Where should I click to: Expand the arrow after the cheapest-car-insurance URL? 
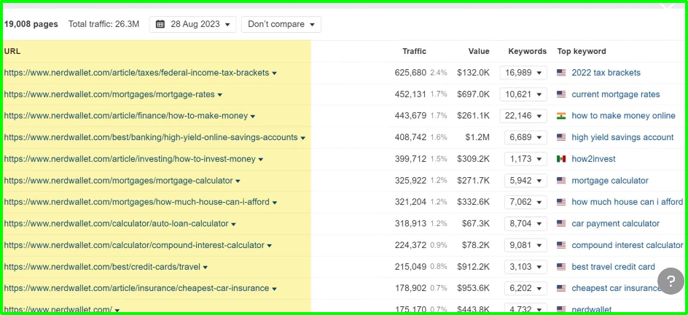(274, 288)
